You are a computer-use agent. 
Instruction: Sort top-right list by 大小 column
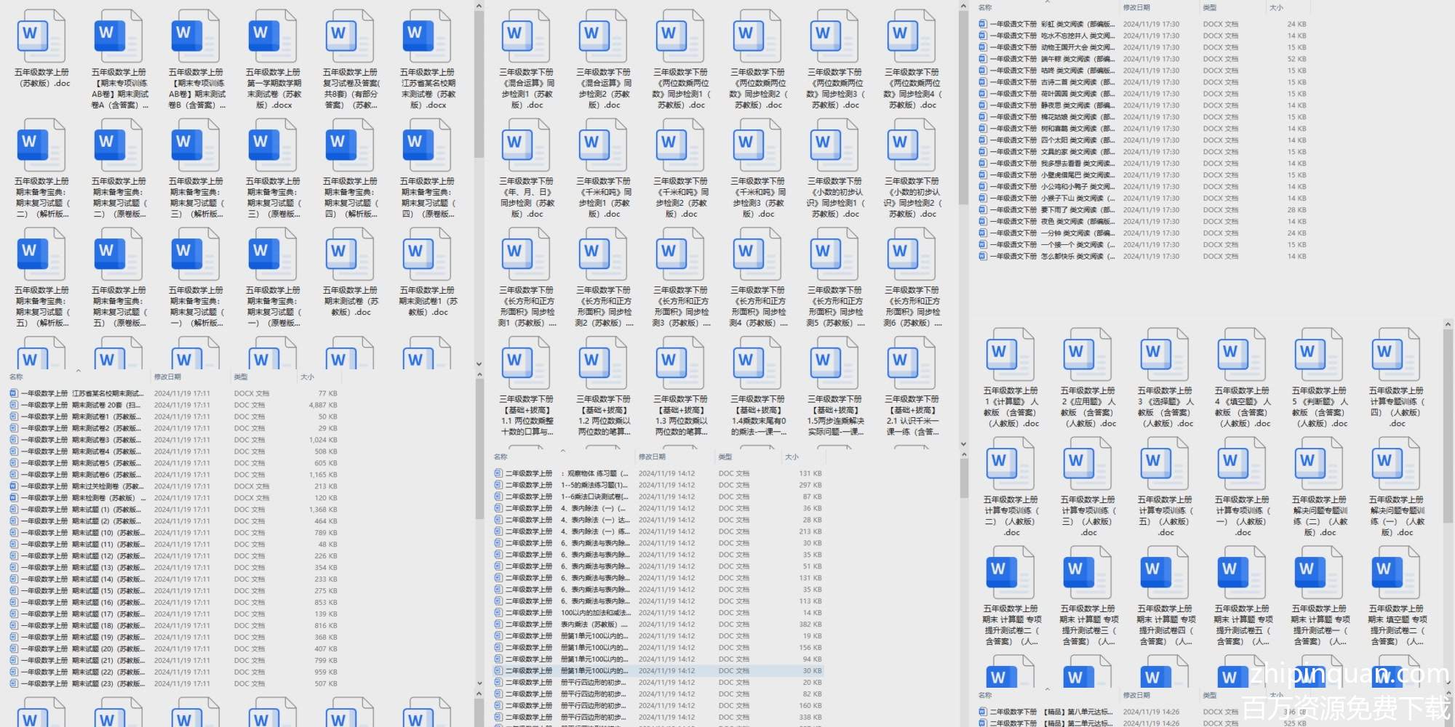point(1276,7)
